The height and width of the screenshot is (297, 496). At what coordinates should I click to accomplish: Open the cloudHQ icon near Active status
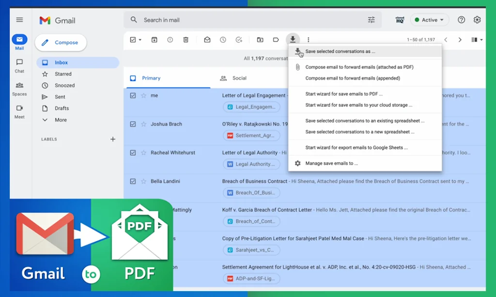400,20
